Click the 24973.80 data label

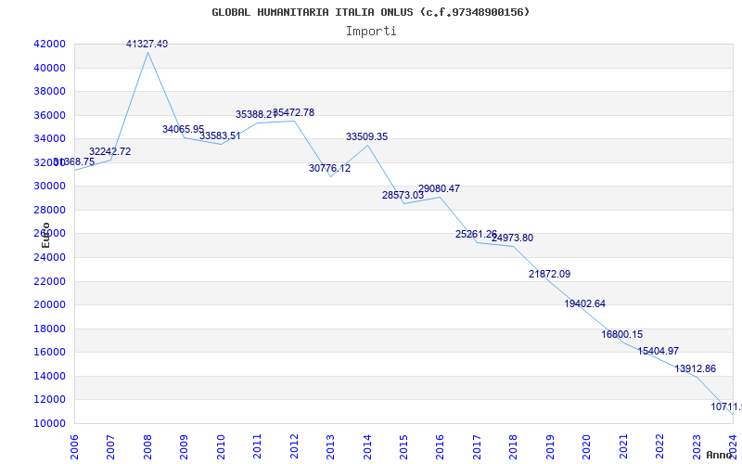(513, 238)
